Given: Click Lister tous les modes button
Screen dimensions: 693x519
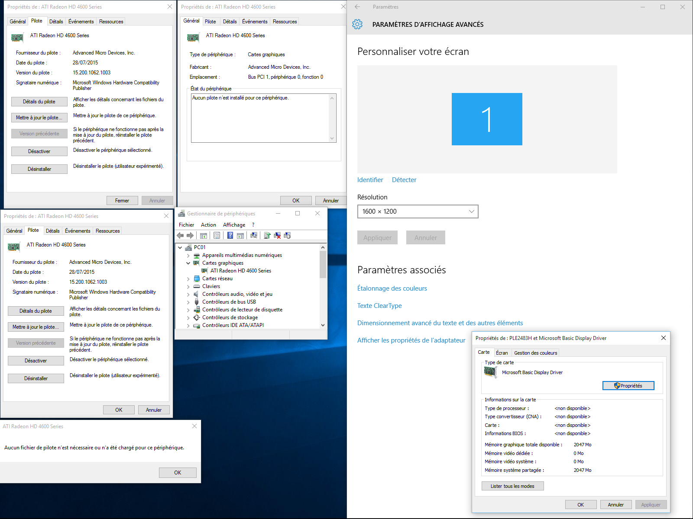Looking at the screenshot, I should [x=512, y=486].
